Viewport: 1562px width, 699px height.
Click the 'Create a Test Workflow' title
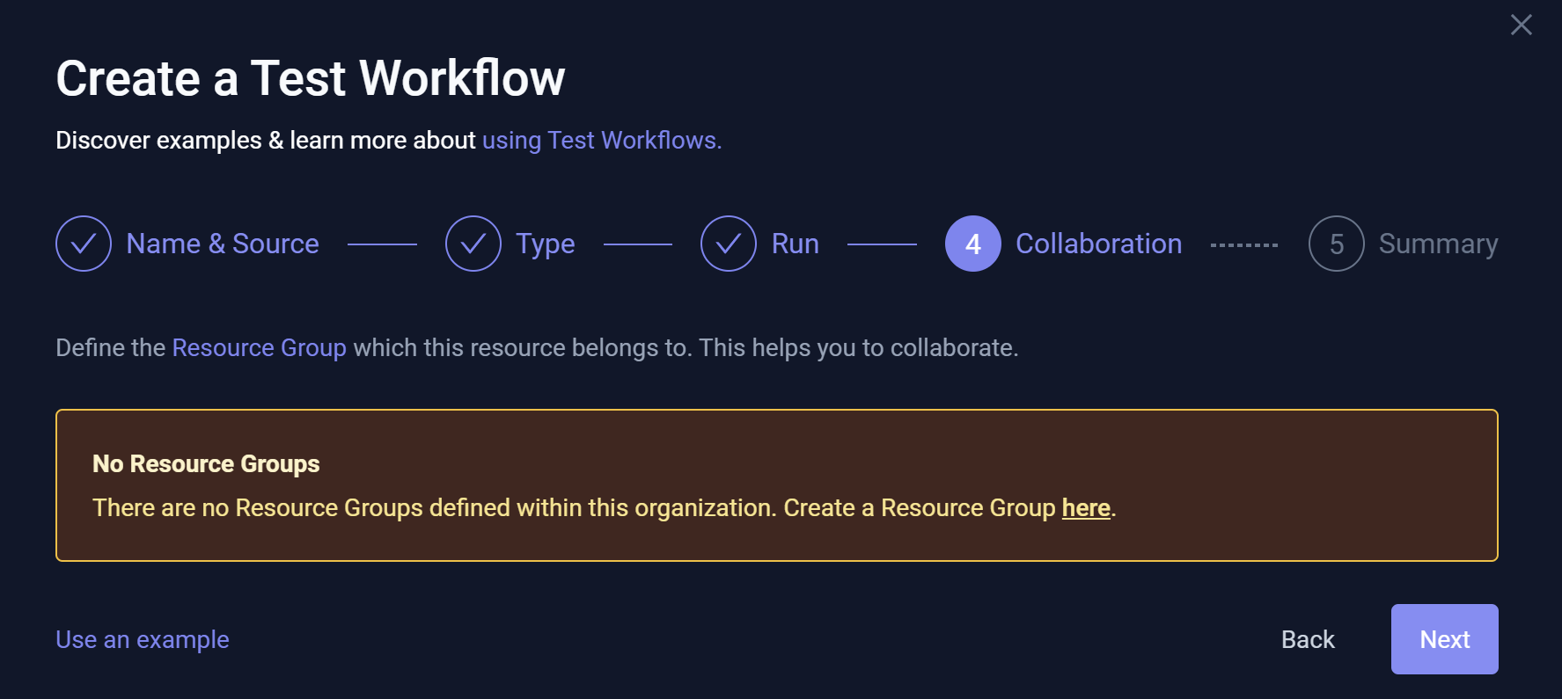tap(310, 78)
